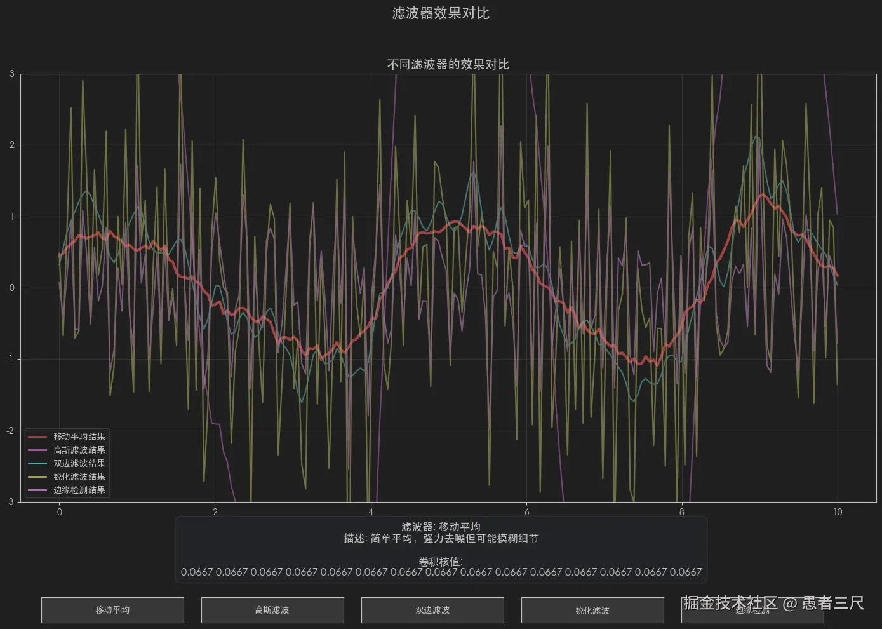This screenshot has width=882, height=629.
Task: Click the figure title 滤波器效果对比
Action: [x=441, y=13]
